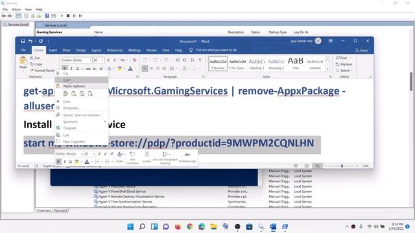The image size is (415, 233).
Task: Click the Sort icon in Paragraph group
Action: click(x=193, y=60)
